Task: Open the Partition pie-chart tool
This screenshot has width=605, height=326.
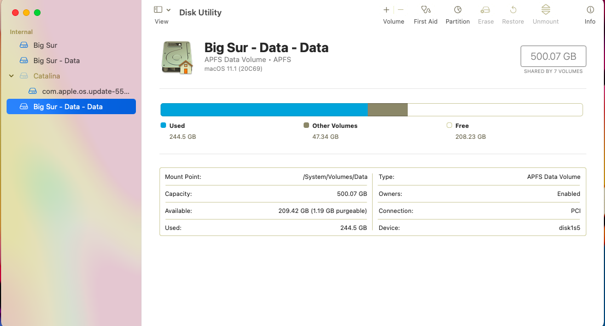Action: pos(458,10)
